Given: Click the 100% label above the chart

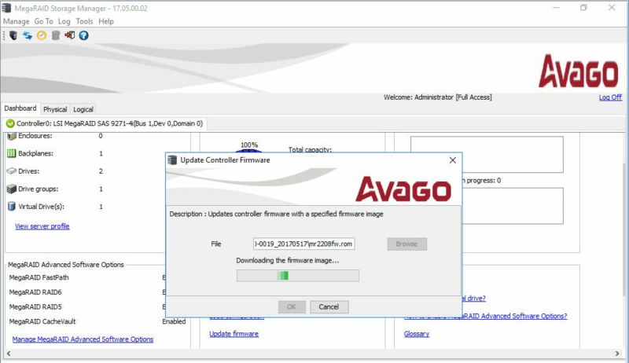Looking at the screenshot, I should tap(249, 145).
